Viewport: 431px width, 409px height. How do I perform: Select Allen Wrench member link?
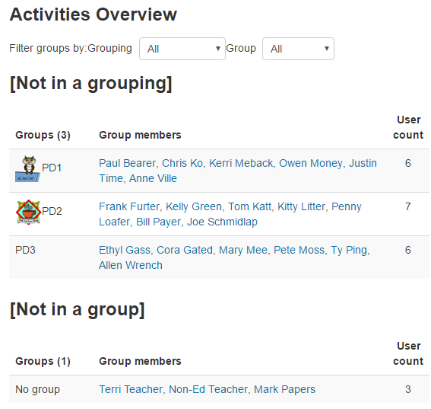point(131,265)
